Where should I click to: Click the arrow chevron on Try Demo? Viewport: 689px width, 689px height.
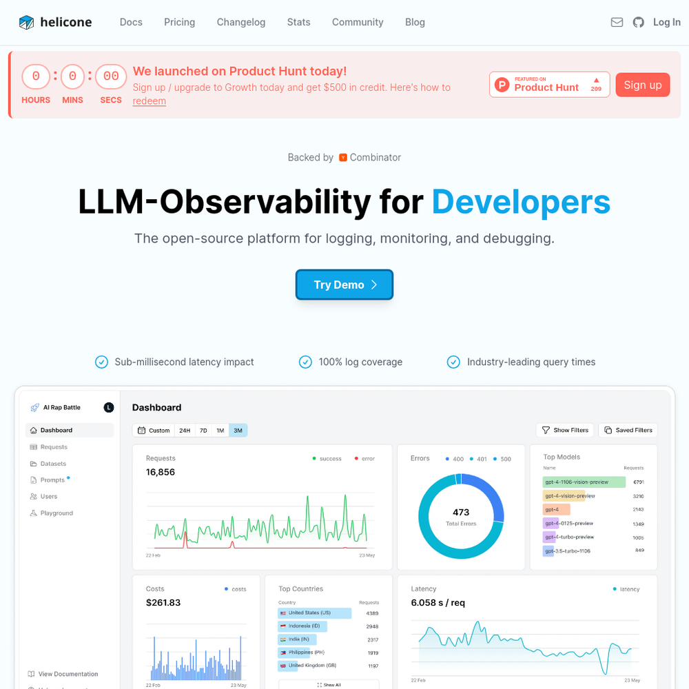[374, 285]
